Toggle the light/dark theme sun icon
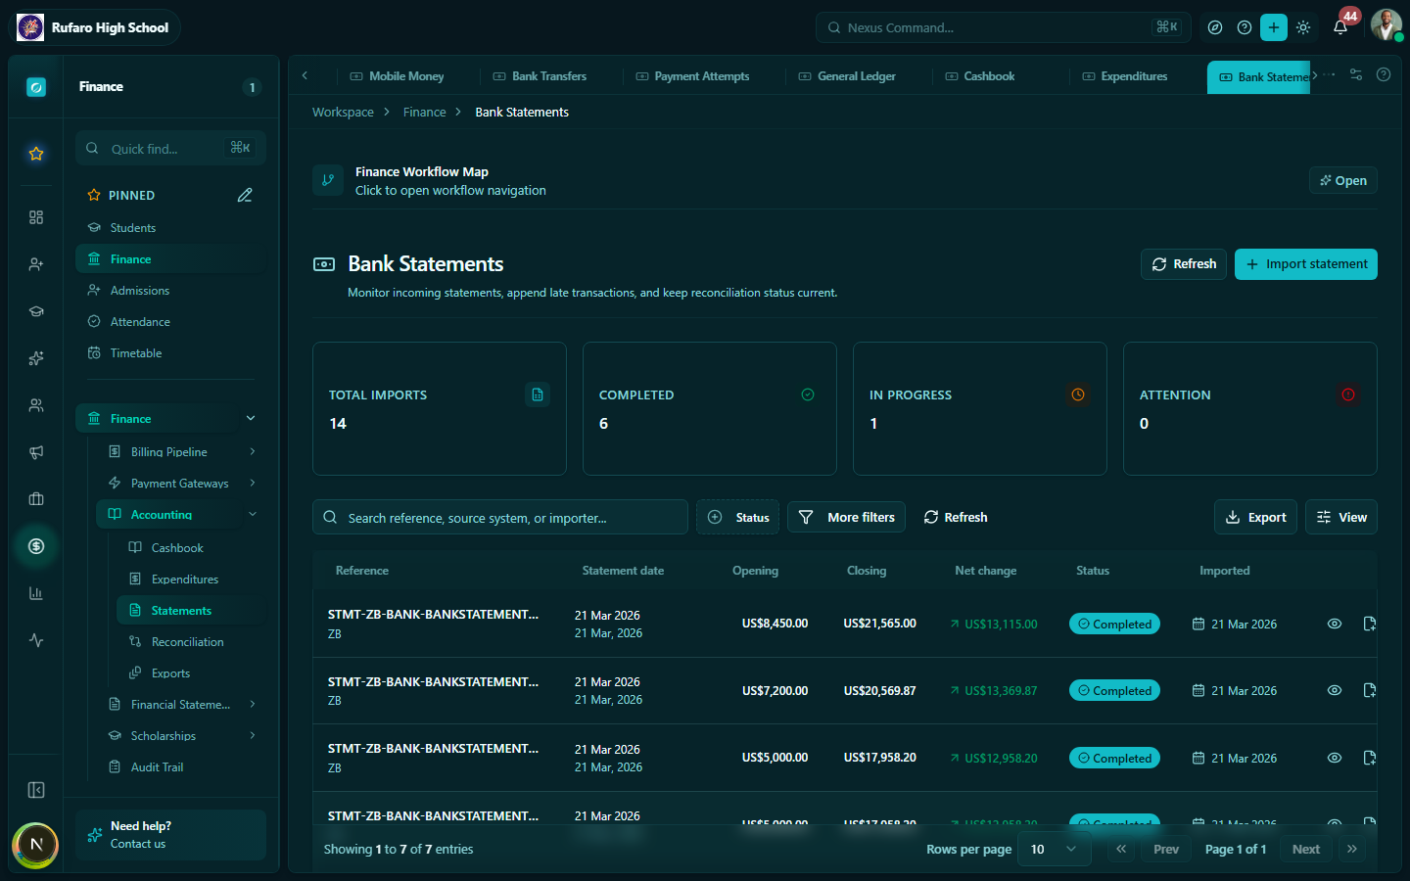Image resolution: width=1410 pixels, height=881 pixels. 1303,27
